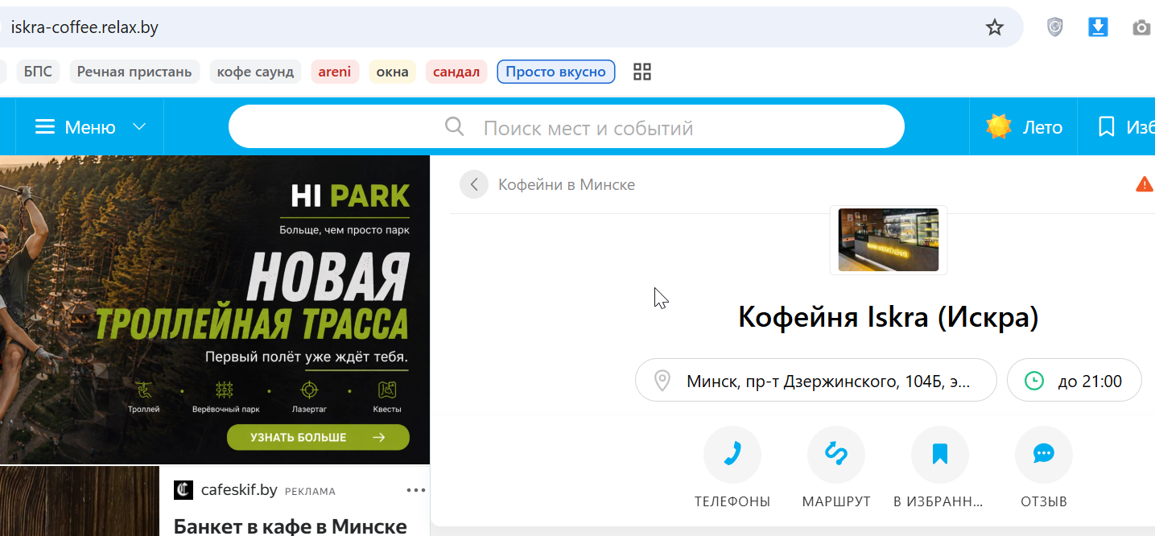Click the hamburger Меню icon
Screen dimensions: 1155x536
point(45,127)
